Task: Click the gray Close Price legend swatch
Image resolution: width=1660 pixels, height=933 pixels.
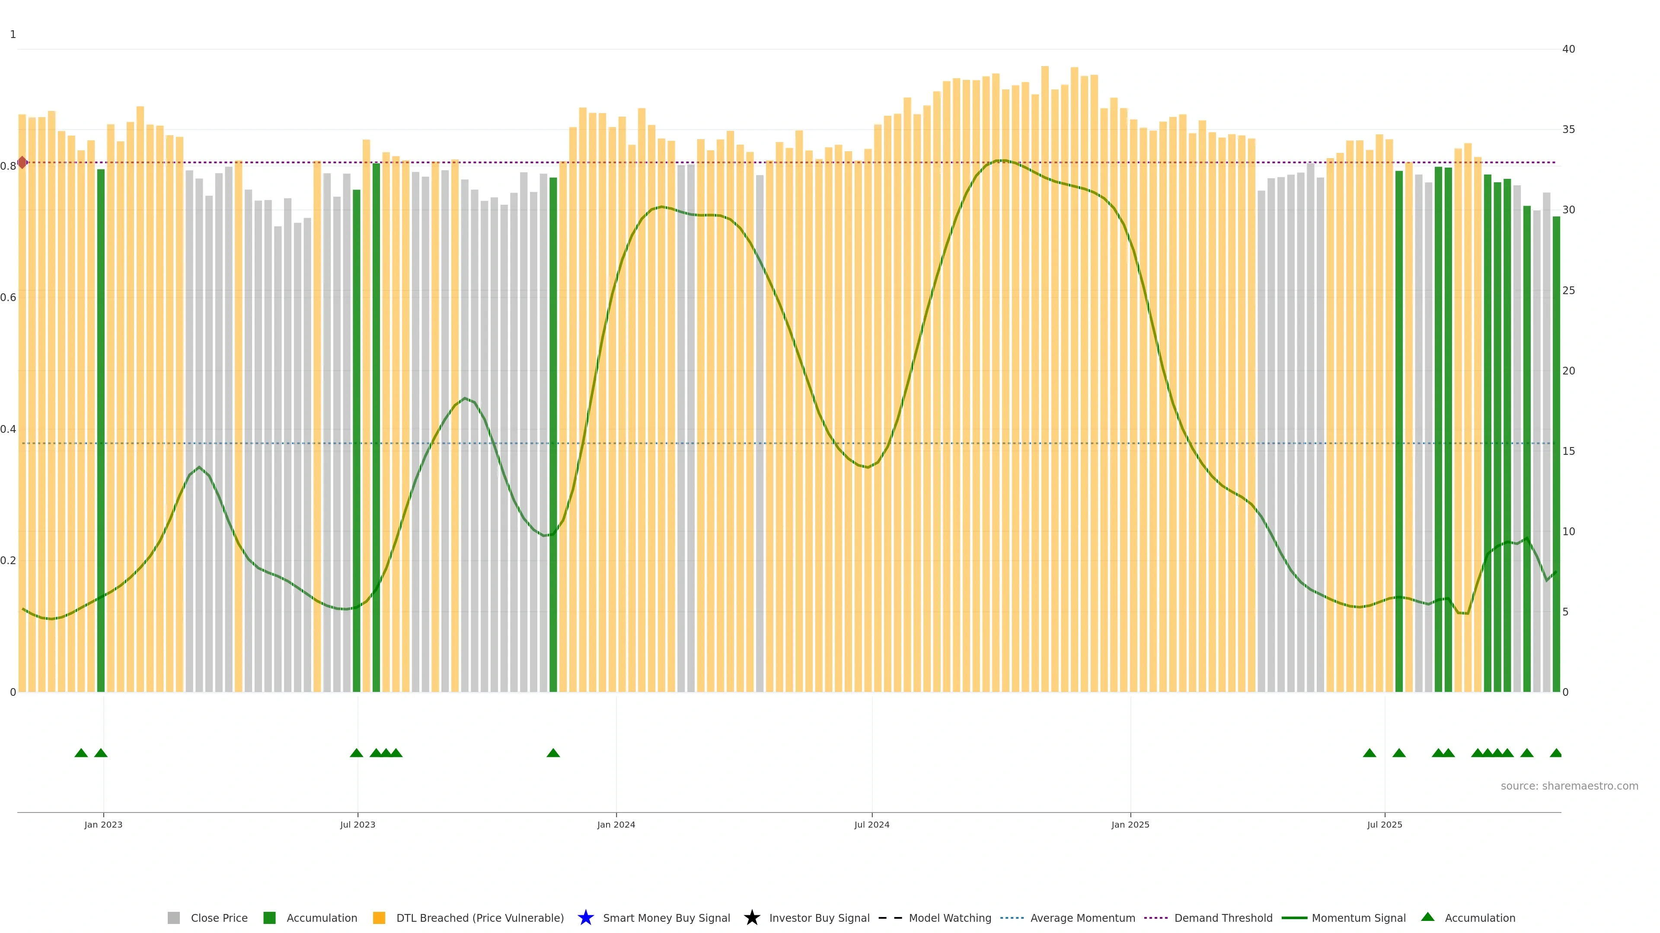Action: [x=173, y=917]
